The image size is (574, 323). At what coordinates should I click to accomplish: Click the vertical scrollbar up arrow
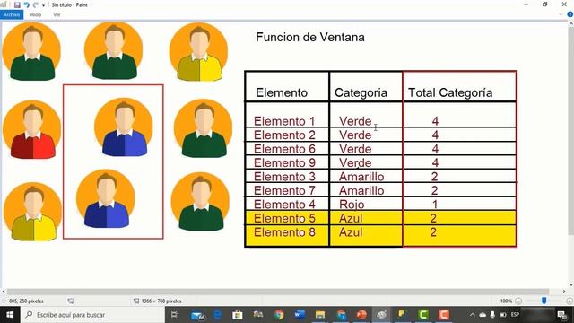(570, 24)
